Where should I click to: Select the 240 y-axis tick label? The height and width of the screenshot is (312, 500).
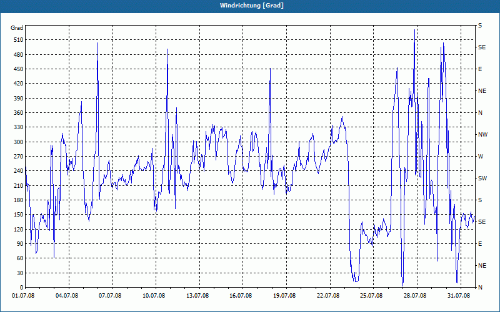pos(19,171)
